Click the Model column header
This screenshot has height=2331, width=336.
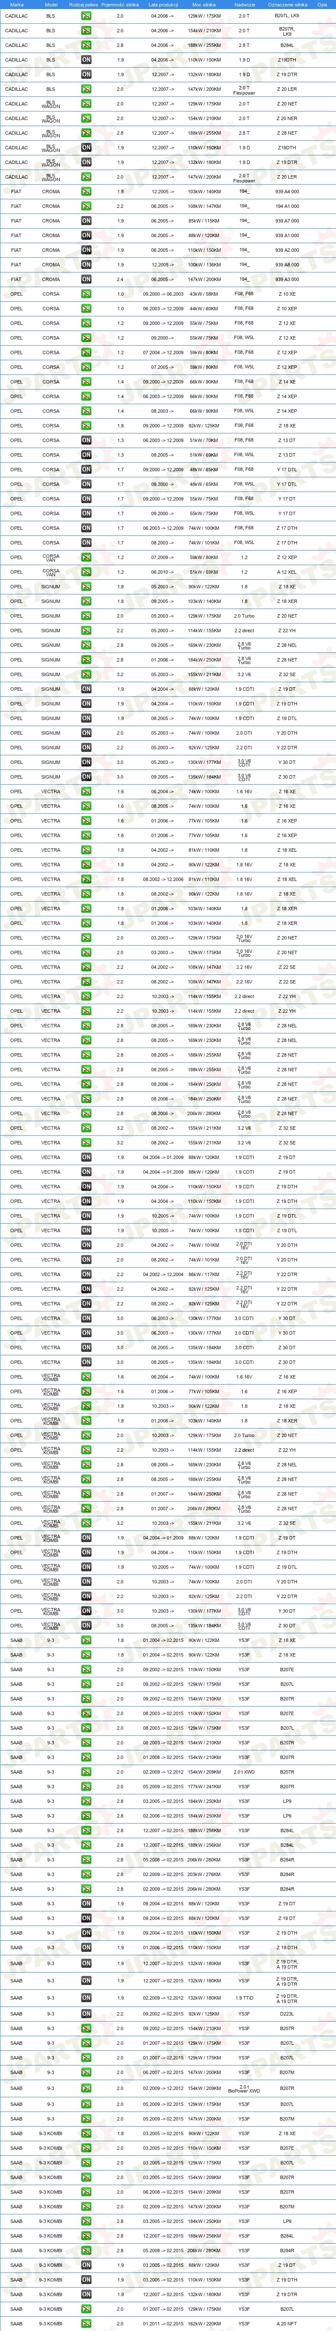point(51,5)
